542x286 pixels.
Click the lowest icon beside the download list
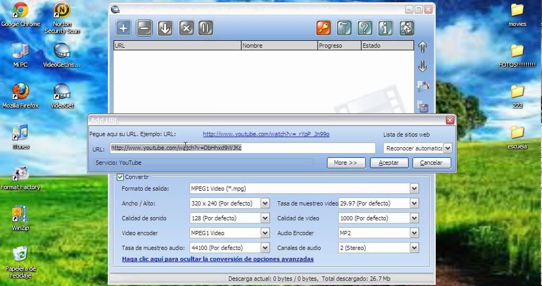[x=423, y=106]
